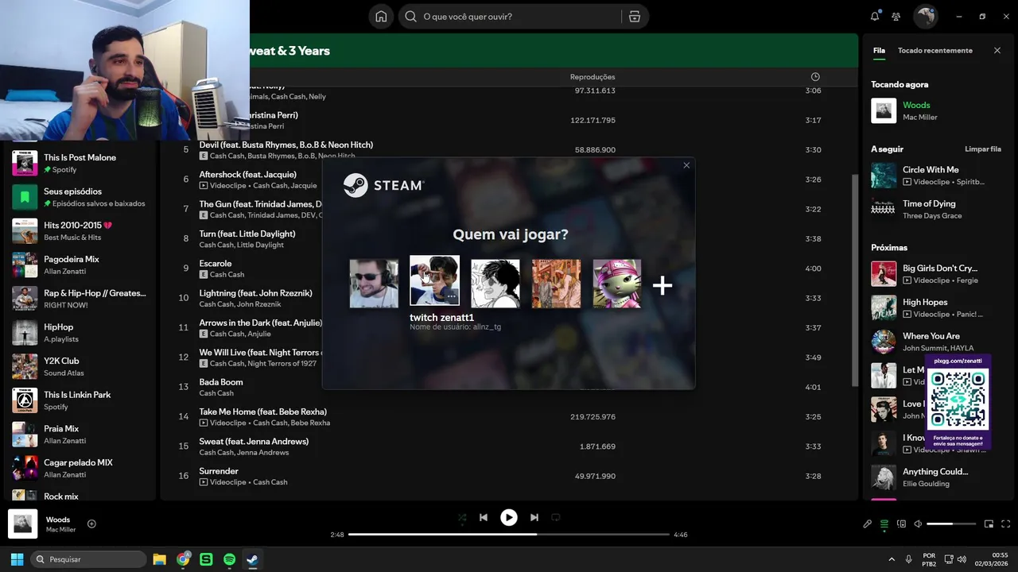Open Seus episódios in library
This screenshot has height=572, width=1018.
(x=79, y=197)
